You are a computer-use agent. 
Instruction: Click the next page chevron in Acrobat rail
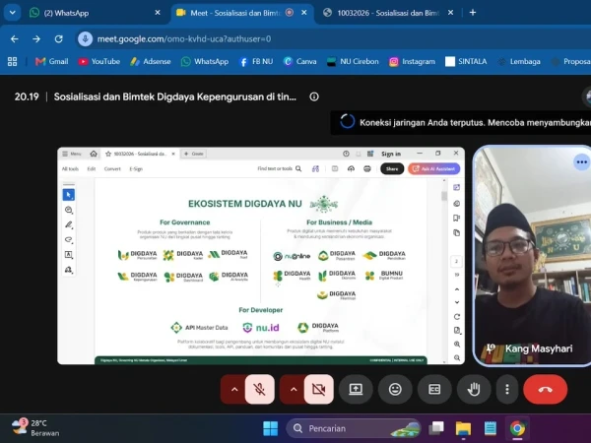click(x=456, y=302)
